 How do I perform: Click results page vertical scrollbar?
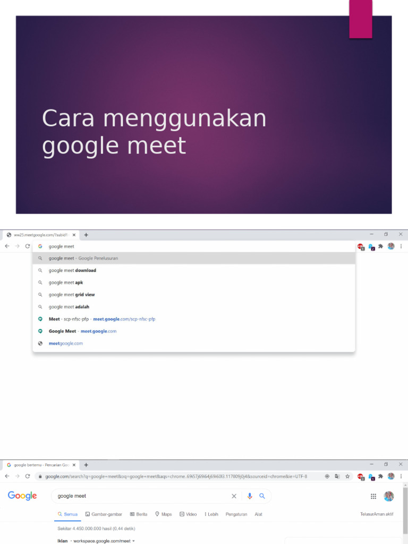(405, 510)
